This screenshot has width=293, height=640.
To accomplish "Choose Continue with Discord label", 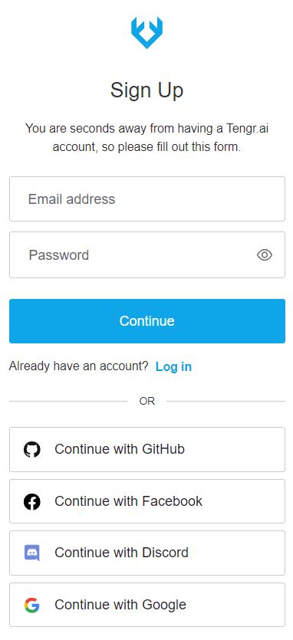I will click(x=121, y=553).
